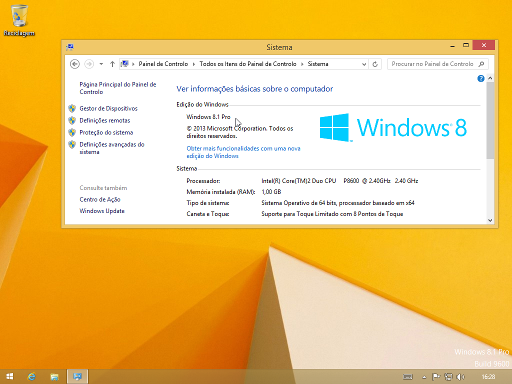Show hidden tray icons arrow

tap(424, 377)
